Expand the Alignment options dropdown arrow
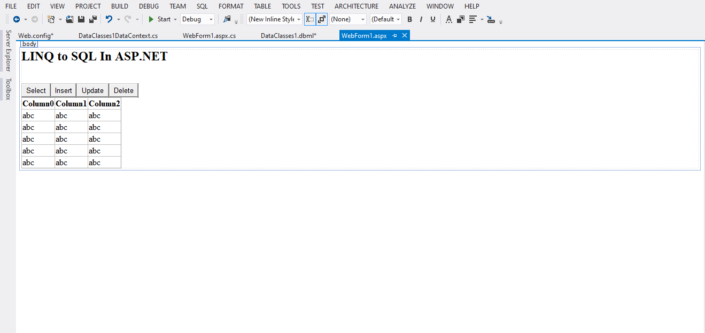705x333 pixels. (x=482, y=20)
